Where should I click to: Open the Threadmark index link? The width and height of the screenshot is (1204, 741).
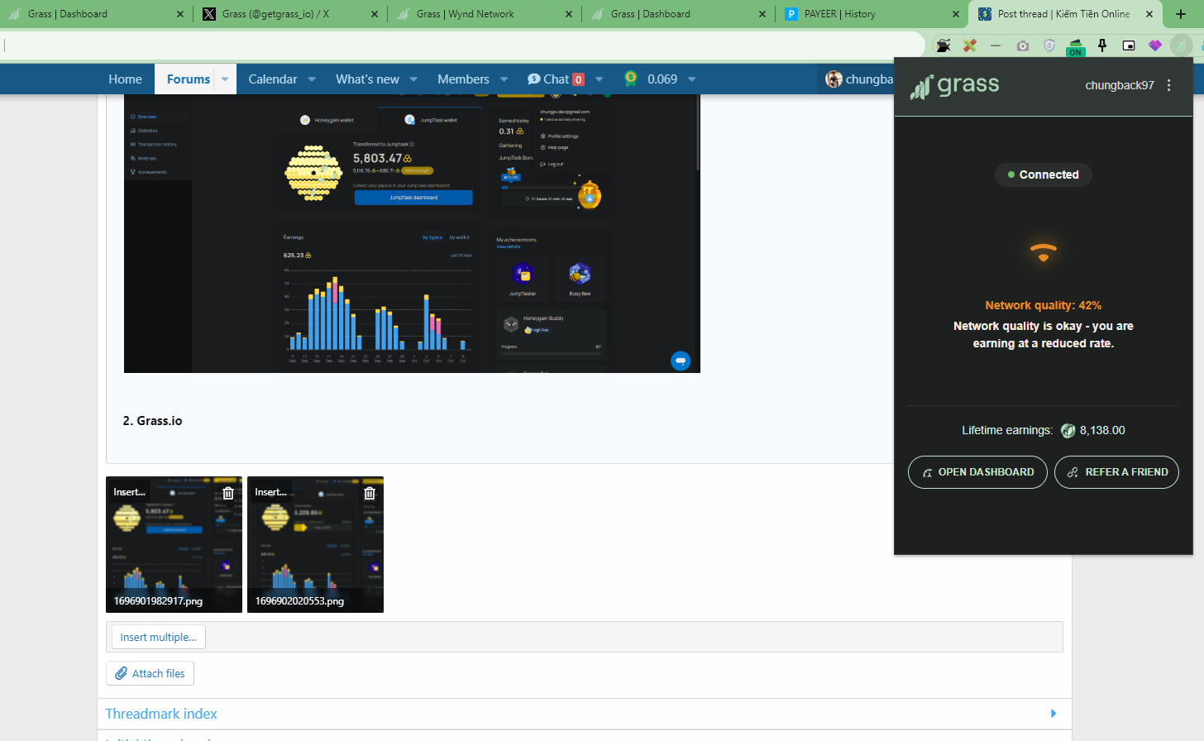[161, 714]
